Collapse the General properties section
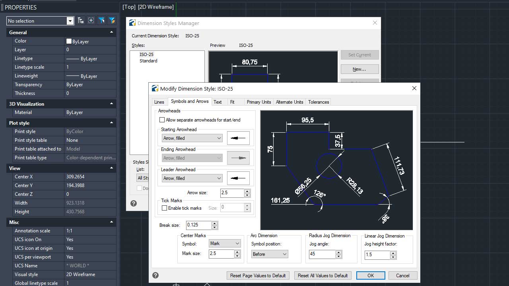The width and height of the screenshot is (509, 286). [x=111, y=32]
